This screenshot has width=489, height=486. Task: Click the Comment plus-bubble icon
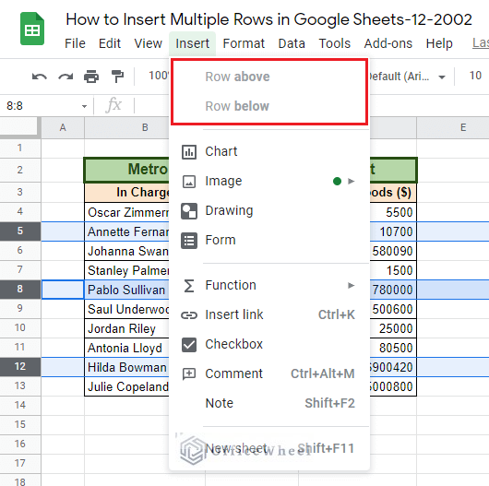[189, 373]
